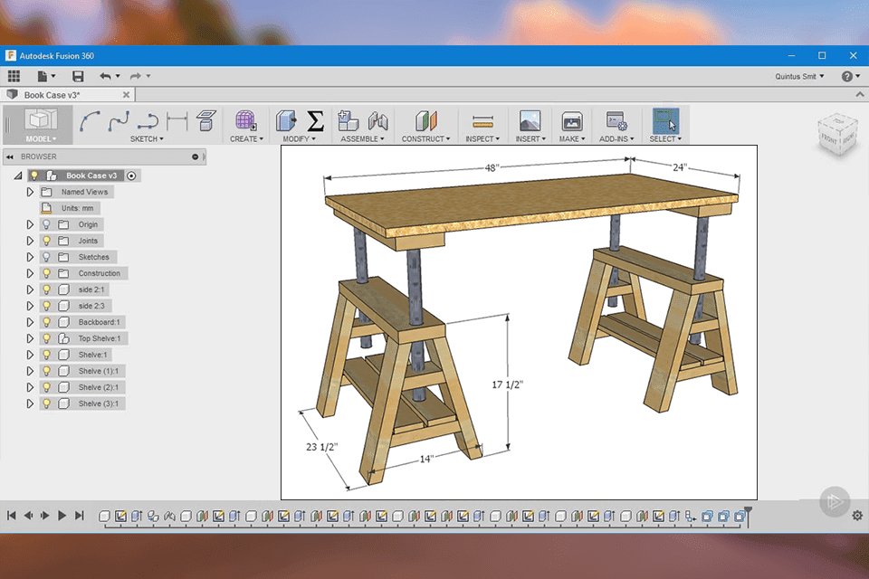Open the INSPECT menu
869x579 pixels.
(x=482, y=139)
